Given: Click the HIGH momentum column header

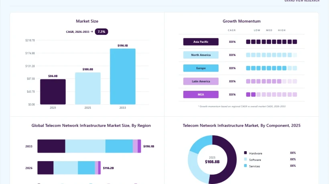Looking at the screenshot, I should click(282, 30).
